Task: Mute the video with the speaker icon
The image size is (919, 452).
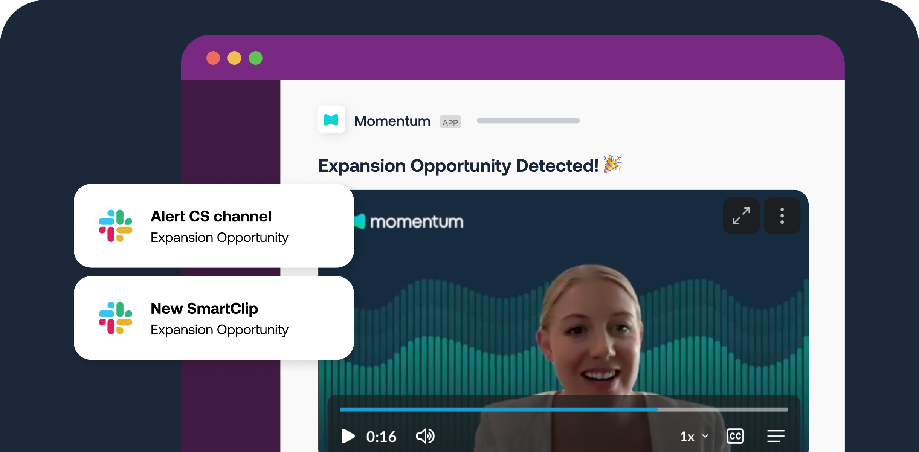Action: (425, 436)
